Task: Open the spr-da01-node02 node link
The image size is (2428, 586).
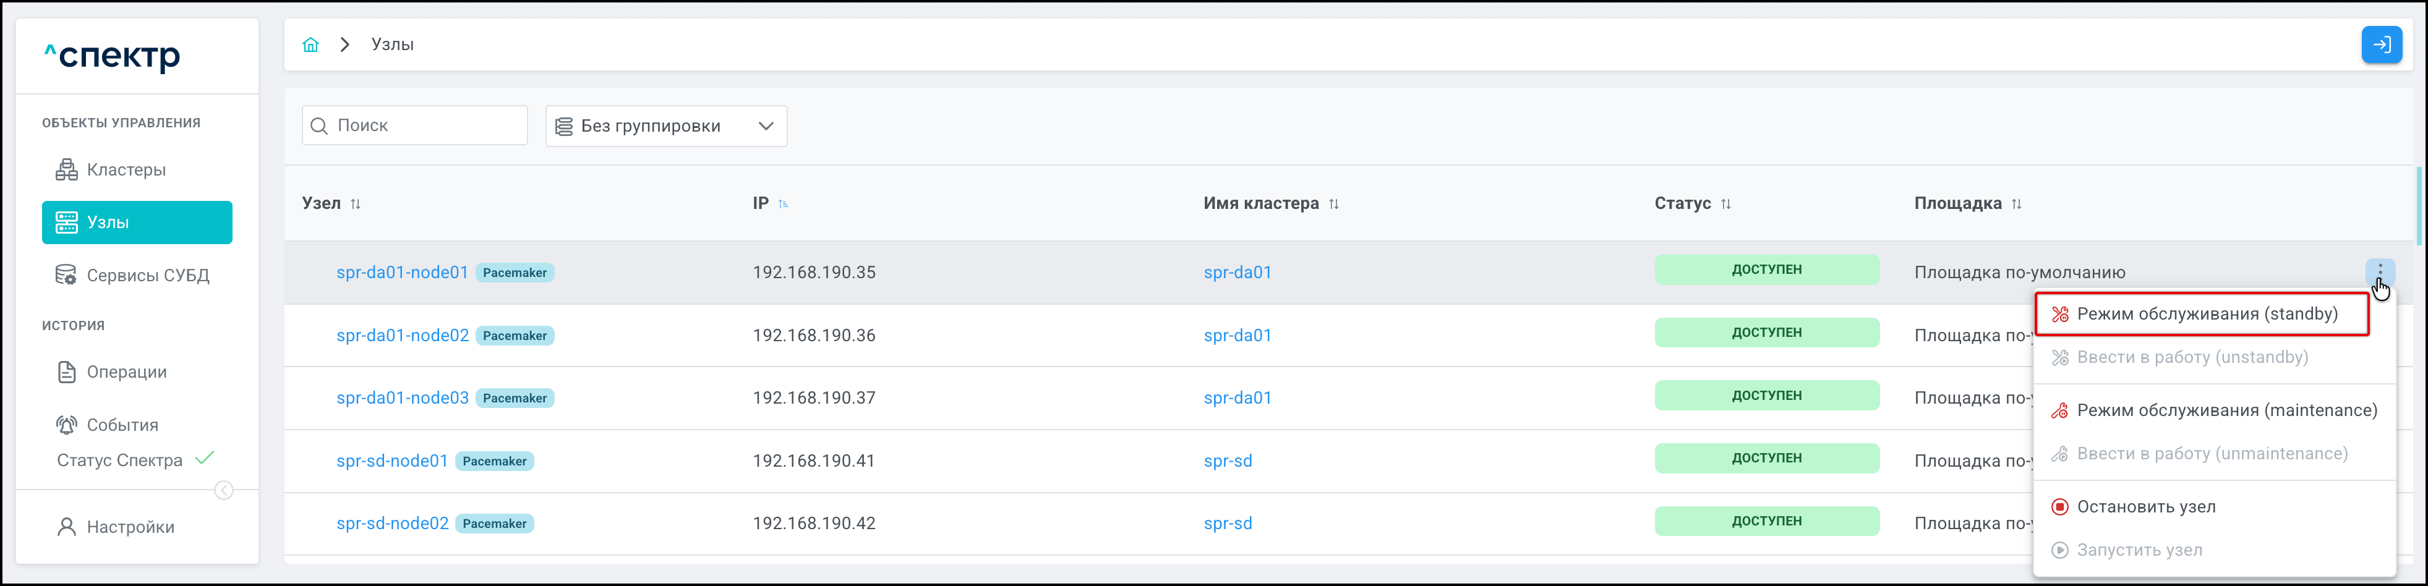Action: pos(403,336)
